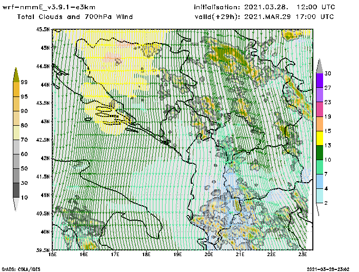Pick the dark green 10–13 wind swatch
This screenshot has height=272, width=359.
[x=319, y=153]
